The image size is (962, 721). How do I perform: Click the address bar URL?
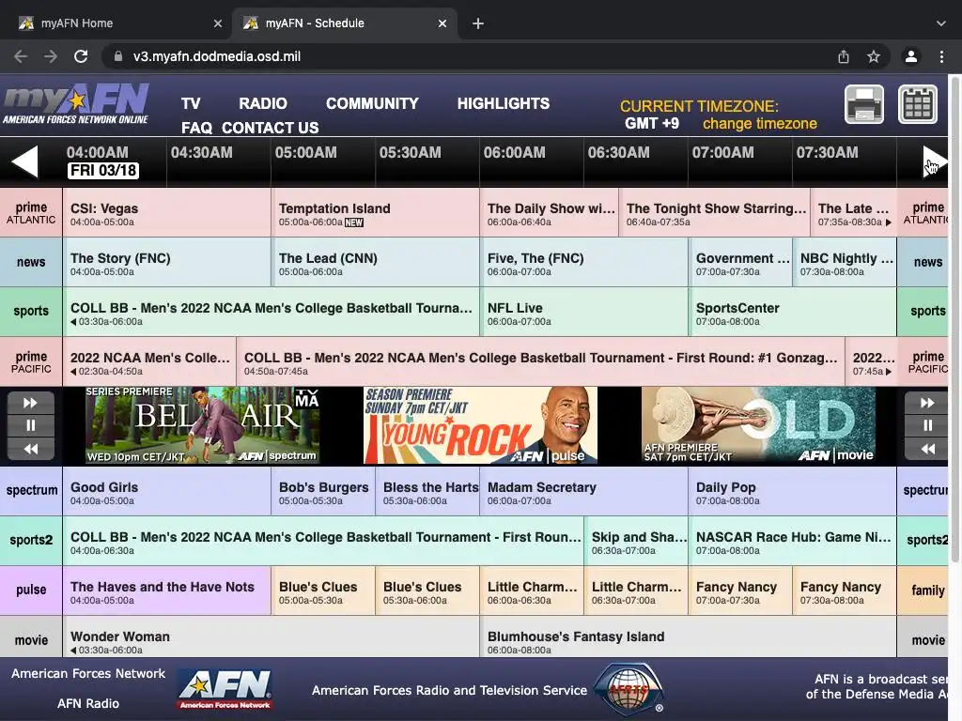pos(217,56)
